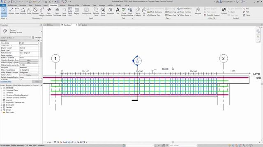This screenshot has height=147, width=263.
Task: Switch to the Section 1 view tab
Action: point(85,25)
